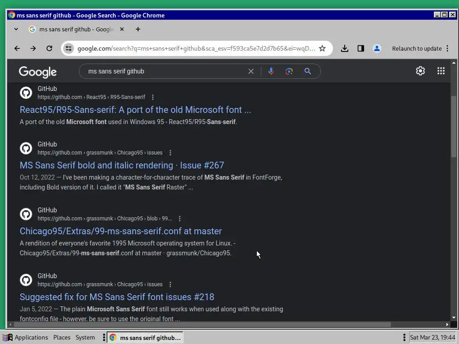Click github.com › grassmunk › Chicago95 › blob breadcrumb
459x344 pixels.
[105, 219]
